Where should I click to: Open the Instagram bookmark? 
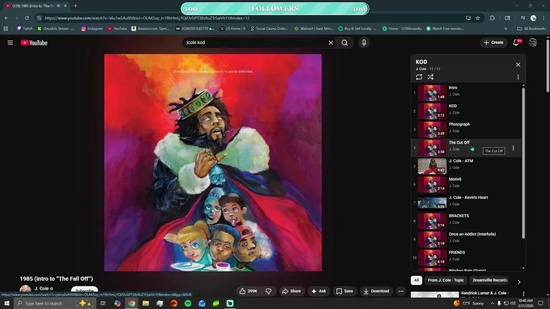[92, 29]
